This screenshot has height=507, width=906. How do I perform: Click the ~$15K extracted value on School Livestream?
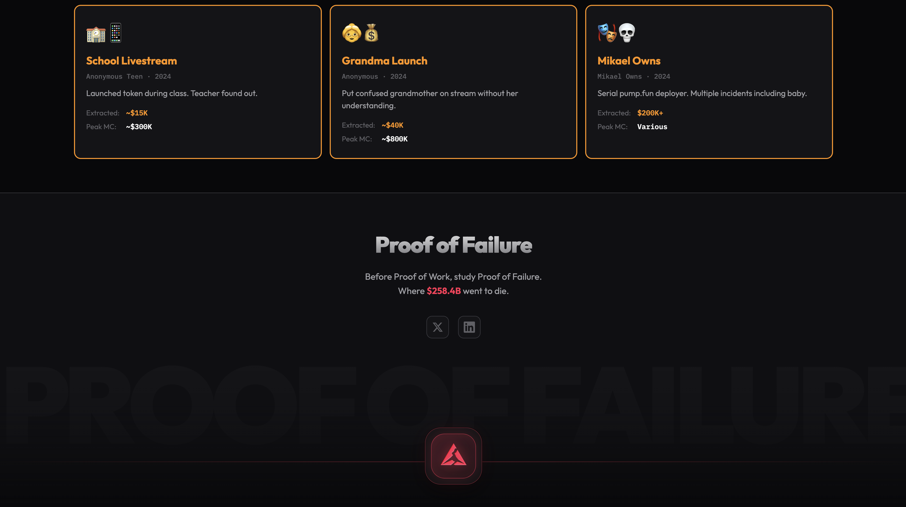137,113
